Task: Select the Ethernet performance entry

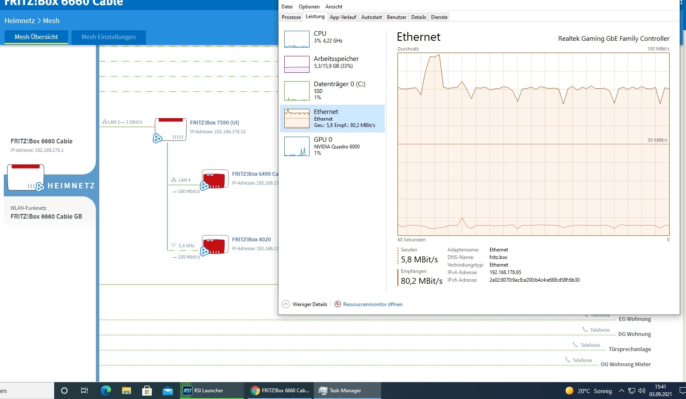Action: tap(332, 119)
